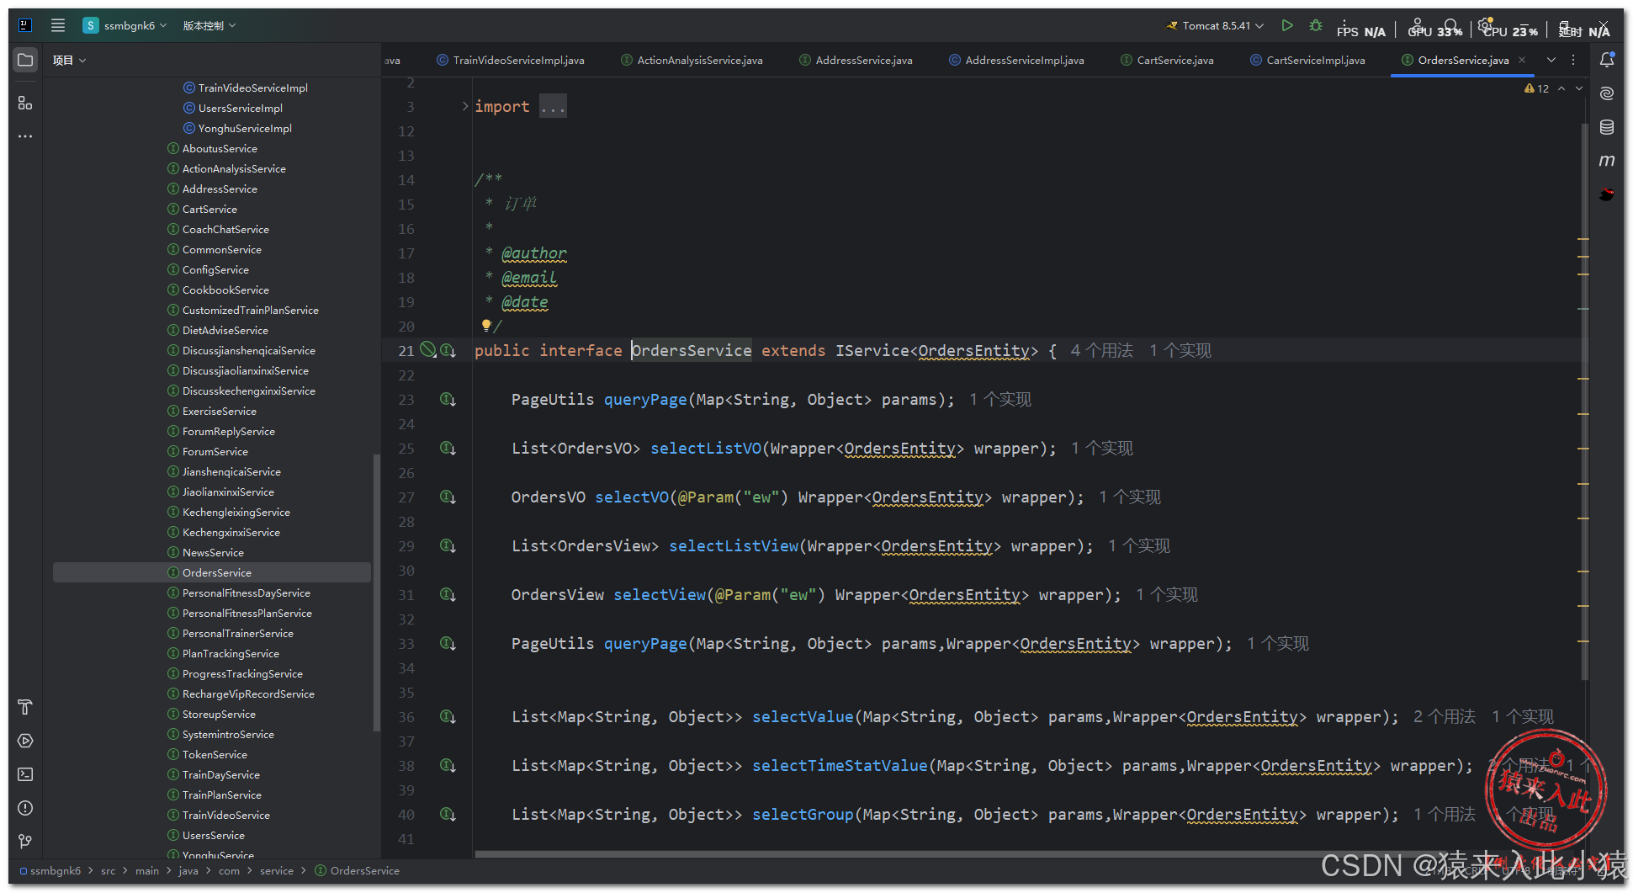This screenshot has width=1633, height=893.
Task: Click the implementation gutter icon on line 25
Action: (448, 449)
